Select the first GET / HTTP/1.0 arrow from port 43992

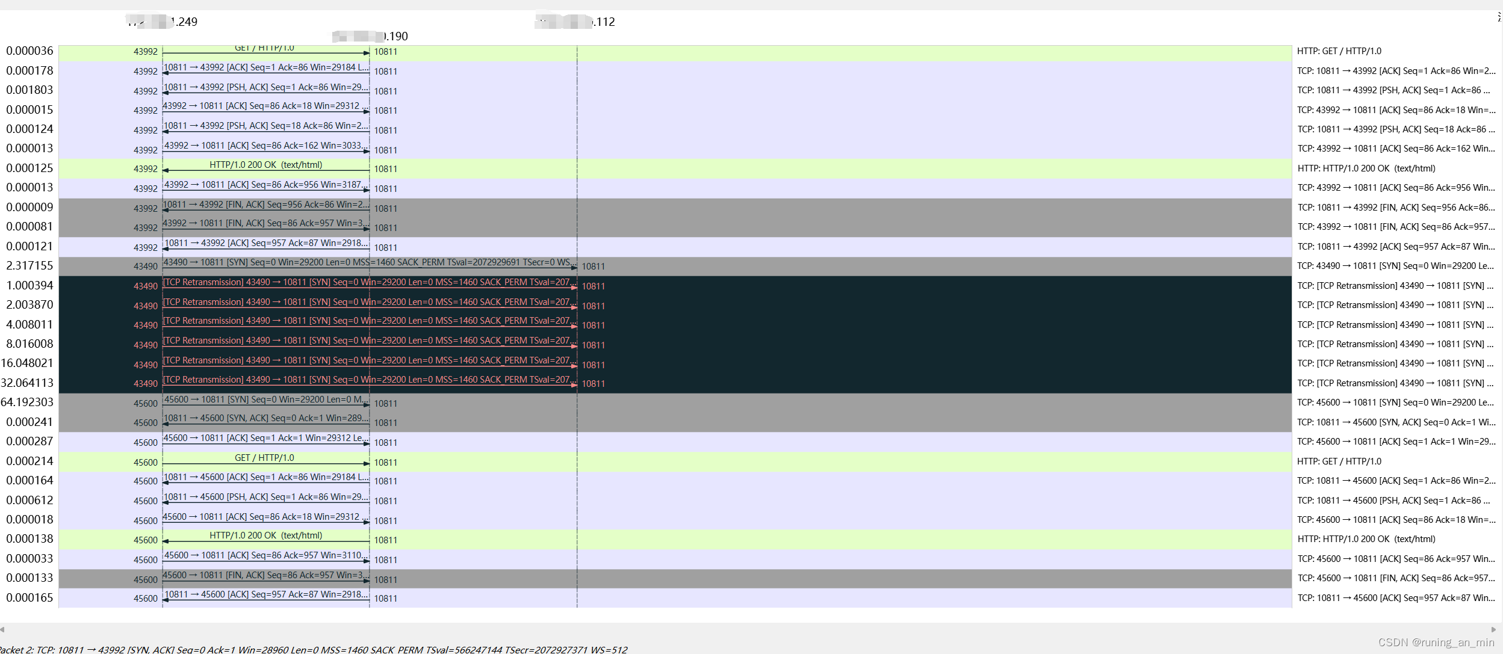click(265, 52)
